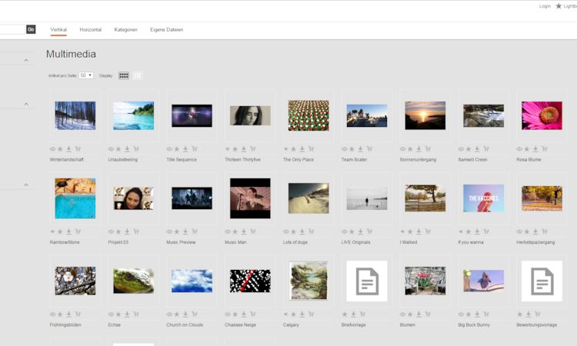Download the Lots of dogs item
The height and width of the screenshot is (346, 577).
tap(302, 231)
